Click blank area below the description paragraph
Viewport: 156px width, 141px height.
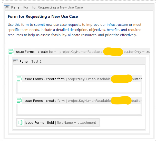79,43
